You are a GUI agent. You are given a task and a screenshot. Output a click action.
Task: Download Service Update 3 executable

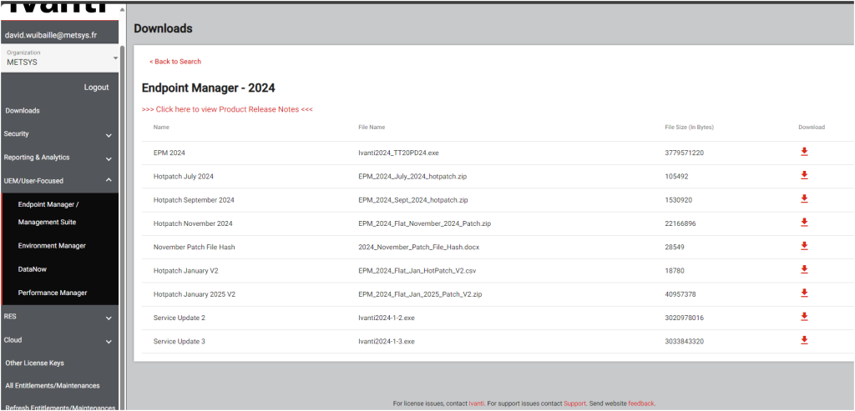click(x=804, y=340)
